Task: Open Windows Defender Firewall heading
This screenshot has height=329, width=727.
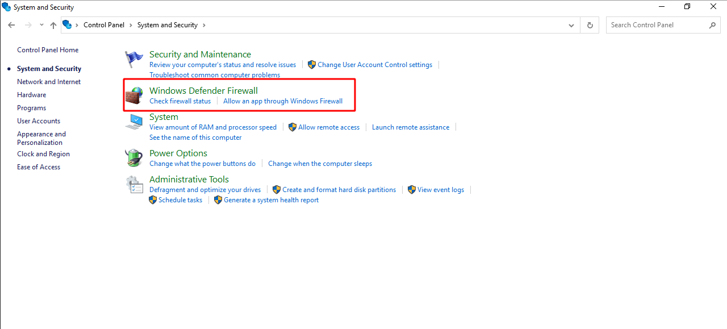Action: [203, 90]
